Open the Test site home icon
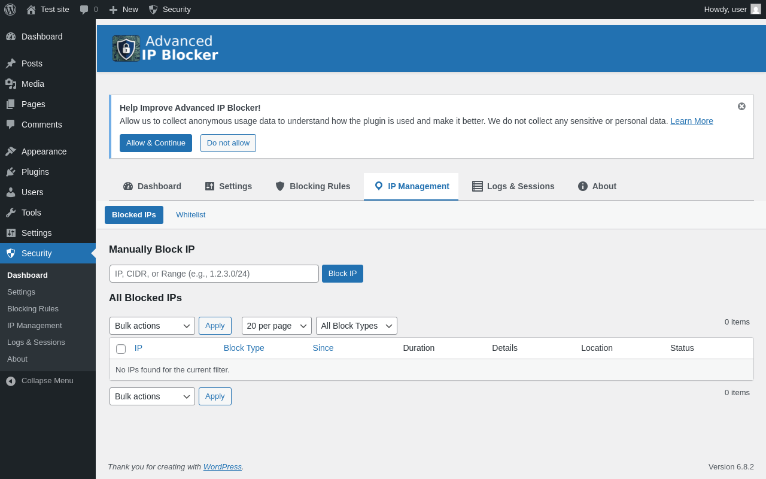This screenshot has height=479, width=766. click(31, 10)
